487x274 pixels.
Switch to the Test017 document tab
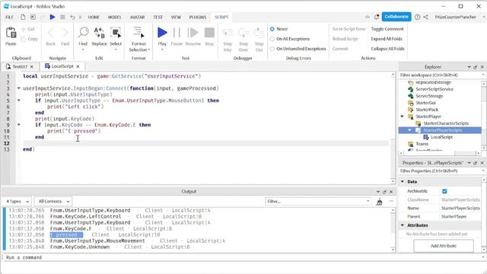(x=20, y=66)
